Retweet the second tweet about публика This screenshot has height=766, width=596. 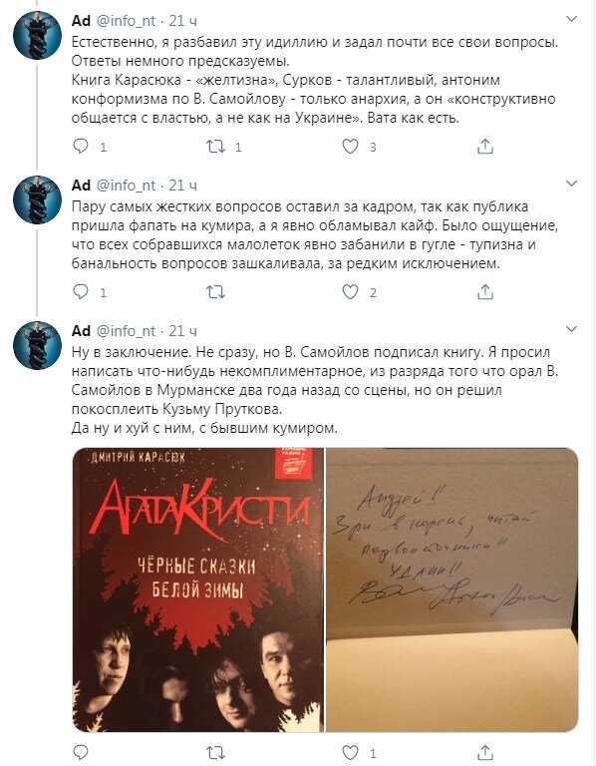coord(215,292)
